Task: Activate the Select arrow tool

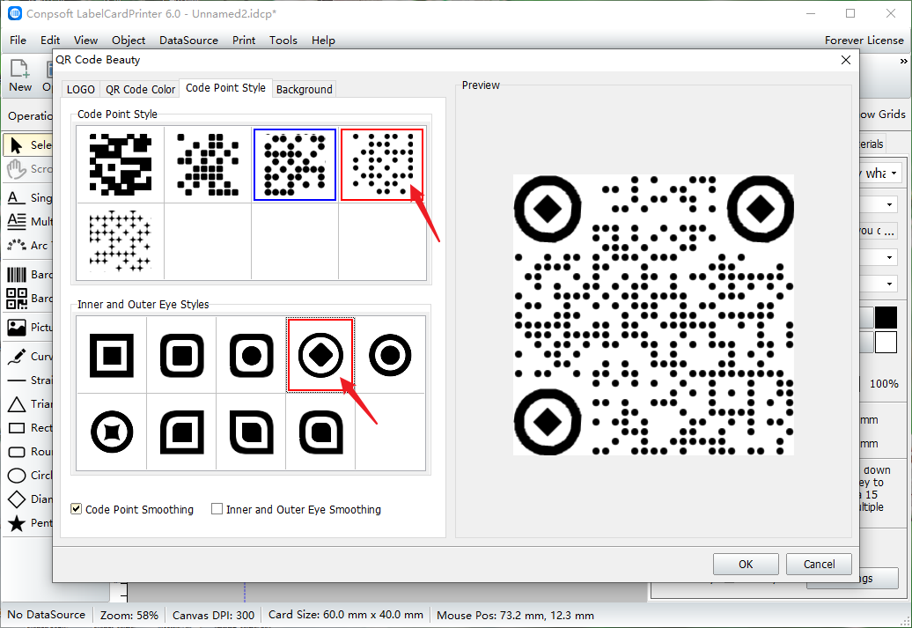Action: click(x=27, y=145)
